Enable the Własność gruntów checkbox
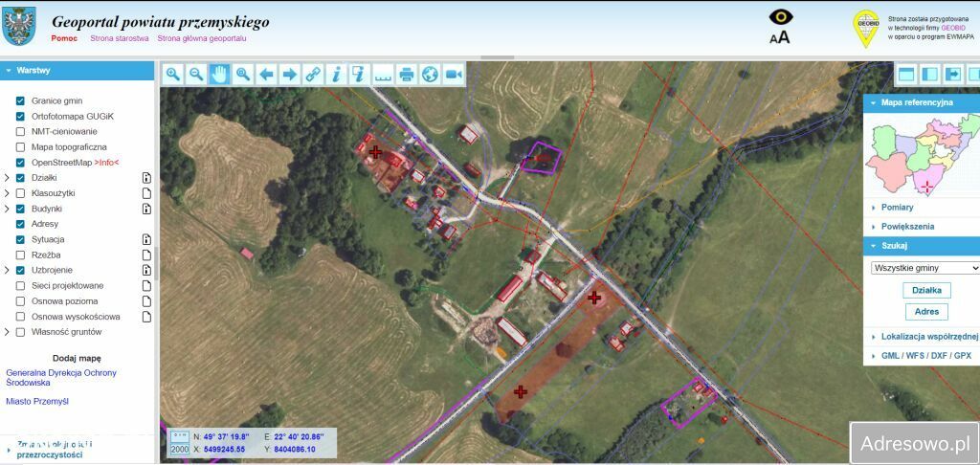 click(x=20, y=332)
